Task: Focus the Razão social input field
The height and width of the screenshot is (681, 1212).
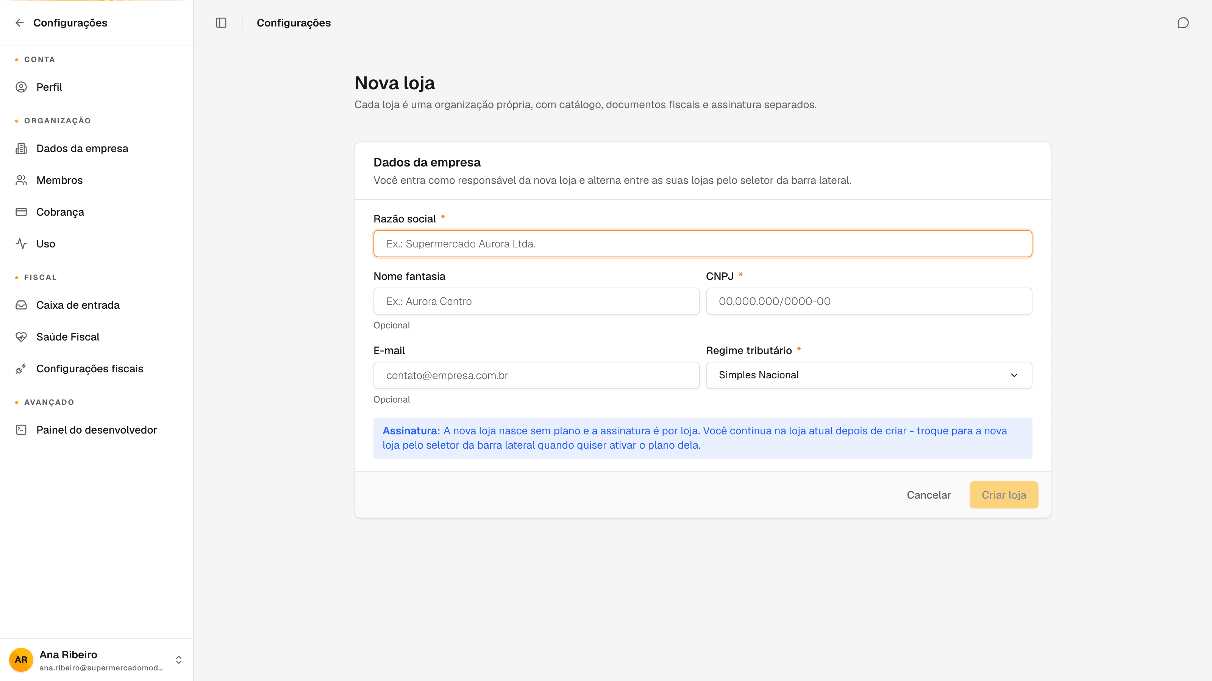Action: pyautogui.click(x=703, y=243)
